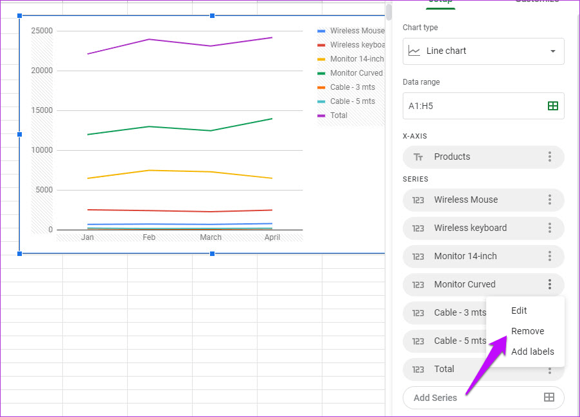Click the top-left chart resize handle
The image size is (580, 417).
(x=20, y=15)
